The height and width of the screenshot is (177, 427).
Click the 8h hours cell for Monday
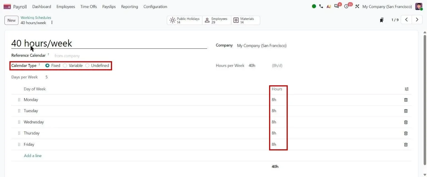point(274,100)
